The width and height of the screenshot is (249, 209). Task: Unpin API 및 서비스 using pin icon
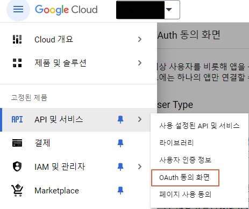(x=120, y=119)
